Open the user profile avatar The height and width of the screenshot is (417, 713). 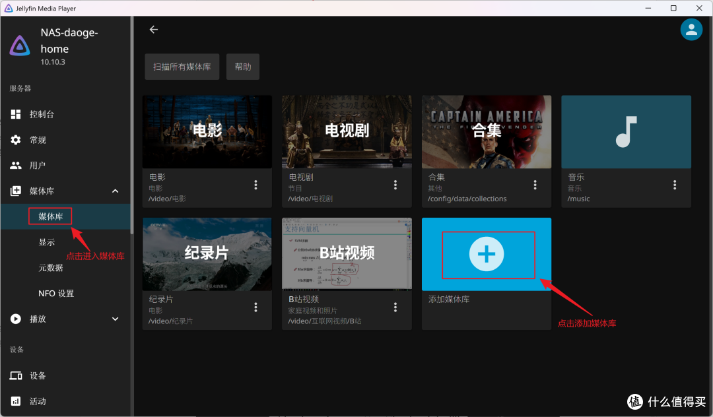pyautogui.click(x=691, y=30)
